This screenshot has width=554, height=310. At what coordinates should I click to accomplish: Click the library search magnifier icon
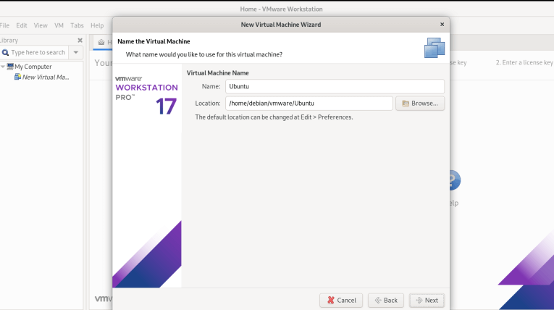pos(5,52)
